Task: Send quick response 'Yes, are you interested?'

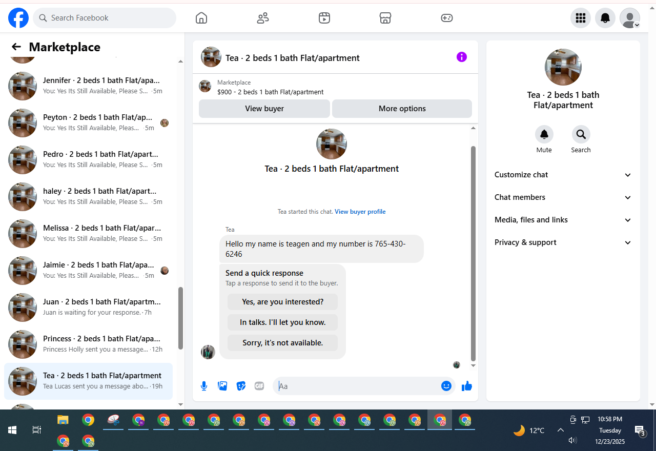Action: pos(283,302)
